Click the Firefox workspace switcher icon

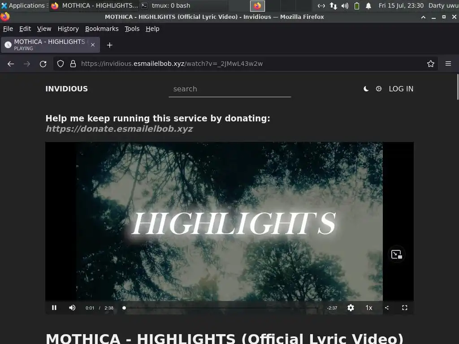click(x=257, y=5)
